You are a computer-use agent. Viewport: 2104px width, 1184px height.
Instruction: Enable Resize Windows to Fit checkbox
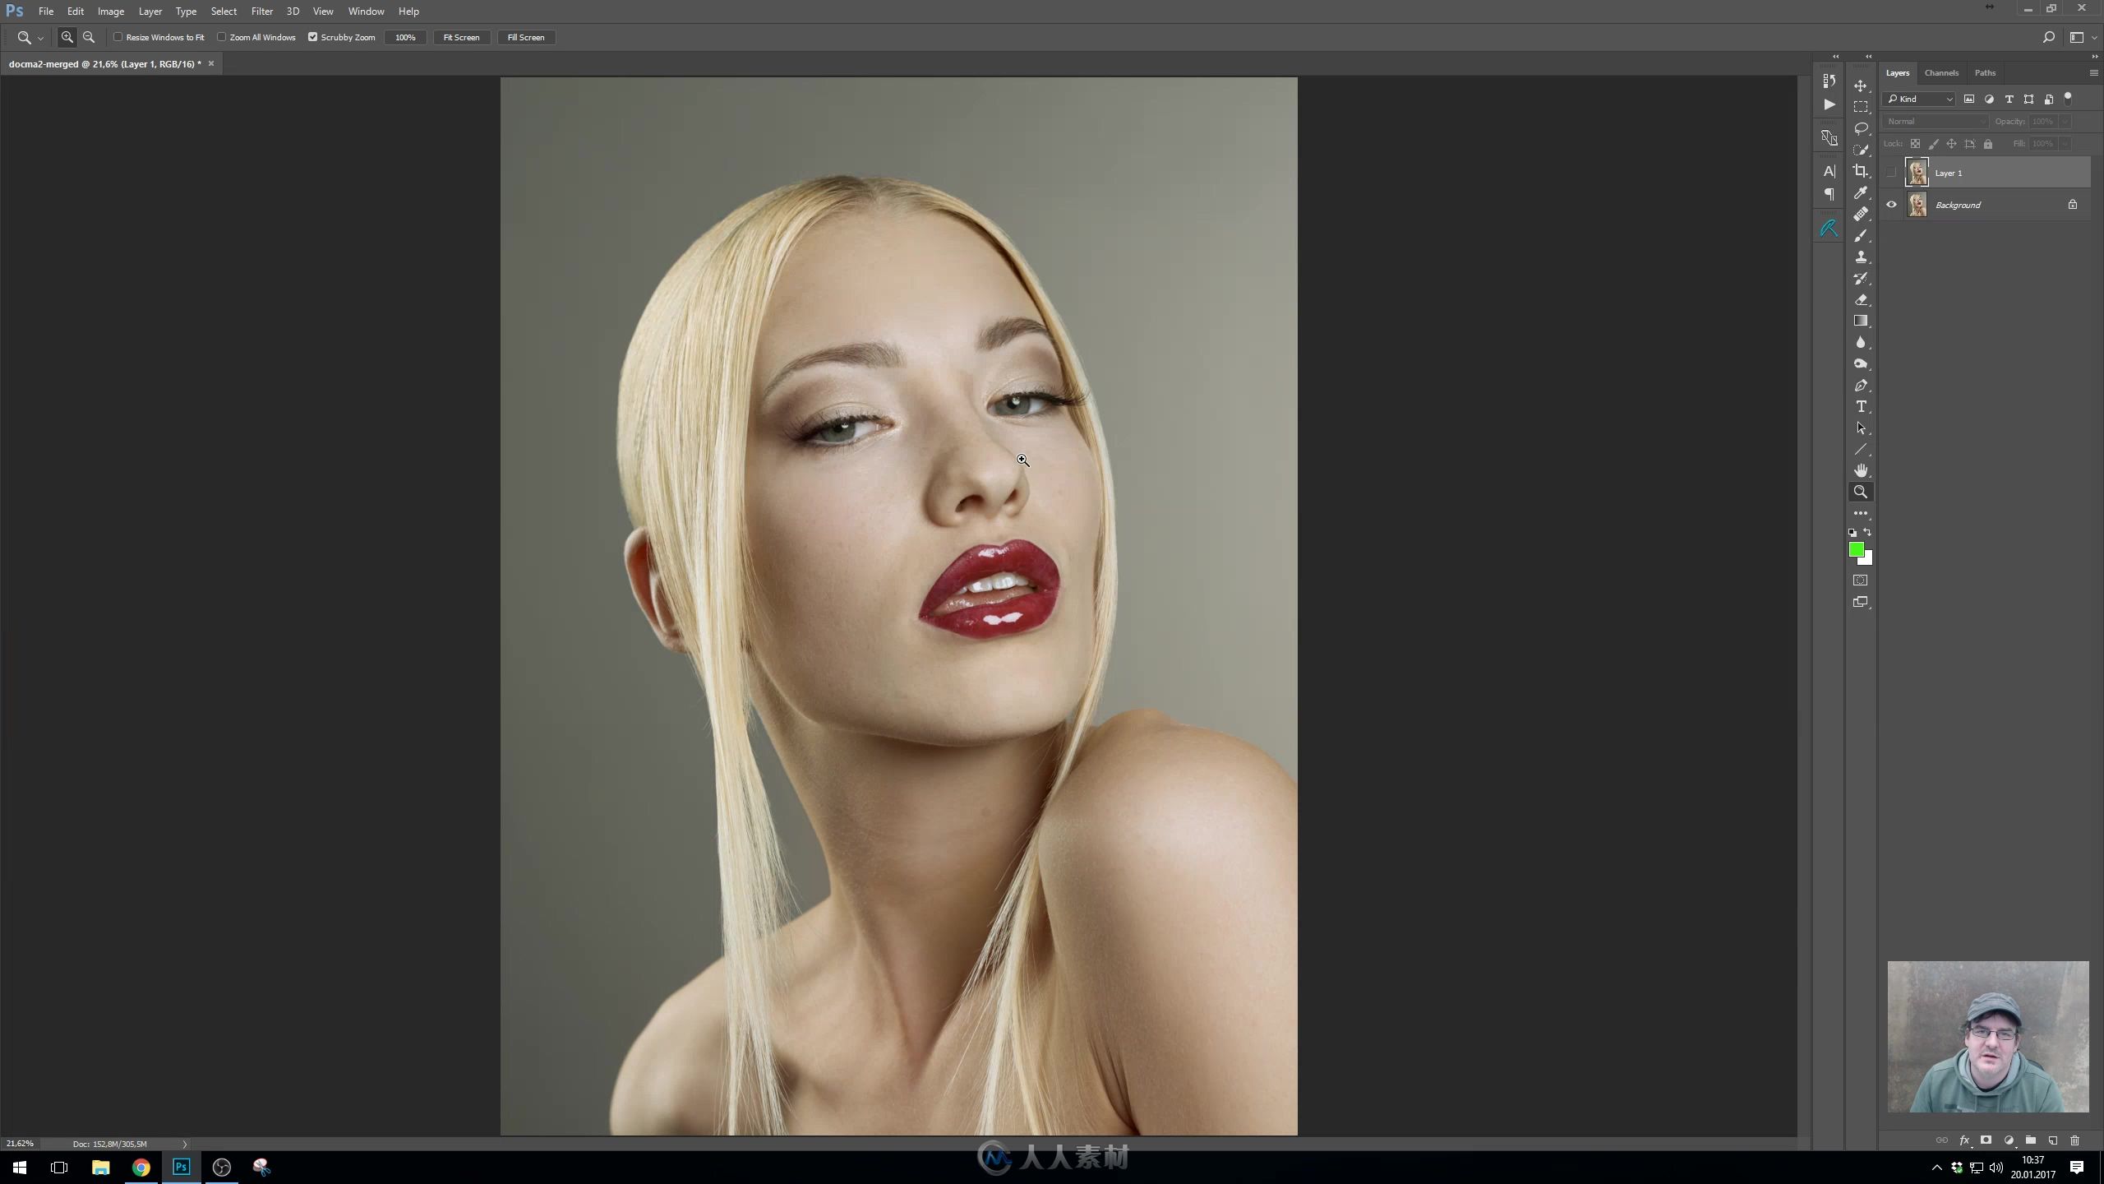(118, 37)
